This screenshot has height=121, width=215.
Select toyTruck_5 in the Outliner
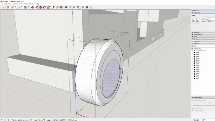[x=197, y=49]
